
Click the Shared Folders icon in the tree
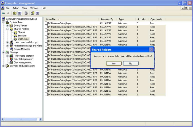[x=12, y=29]
